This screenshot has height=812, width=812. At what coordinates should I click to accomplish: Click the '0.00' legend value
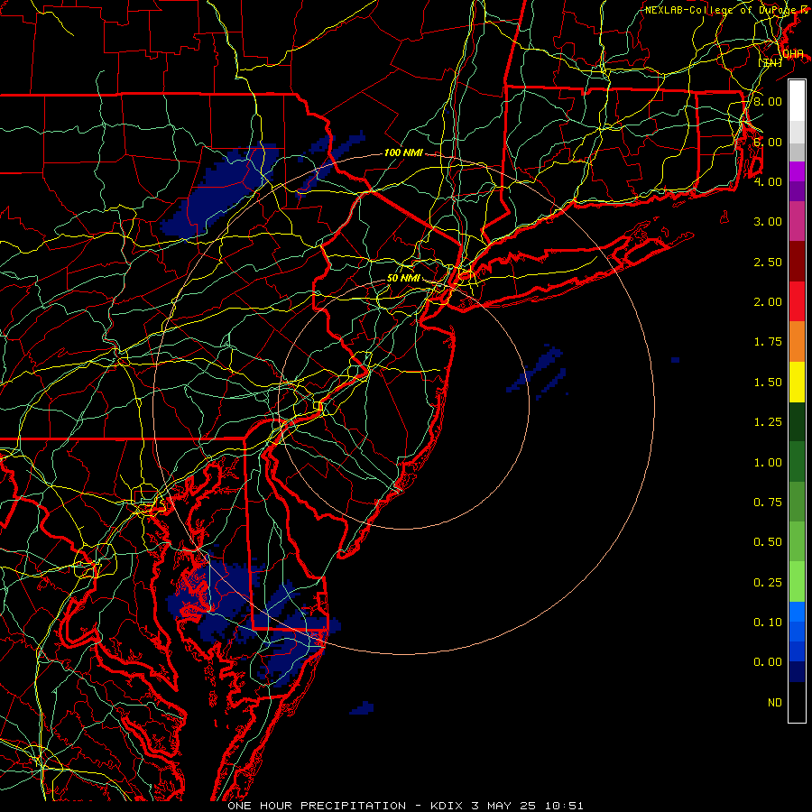coord(768,662)
